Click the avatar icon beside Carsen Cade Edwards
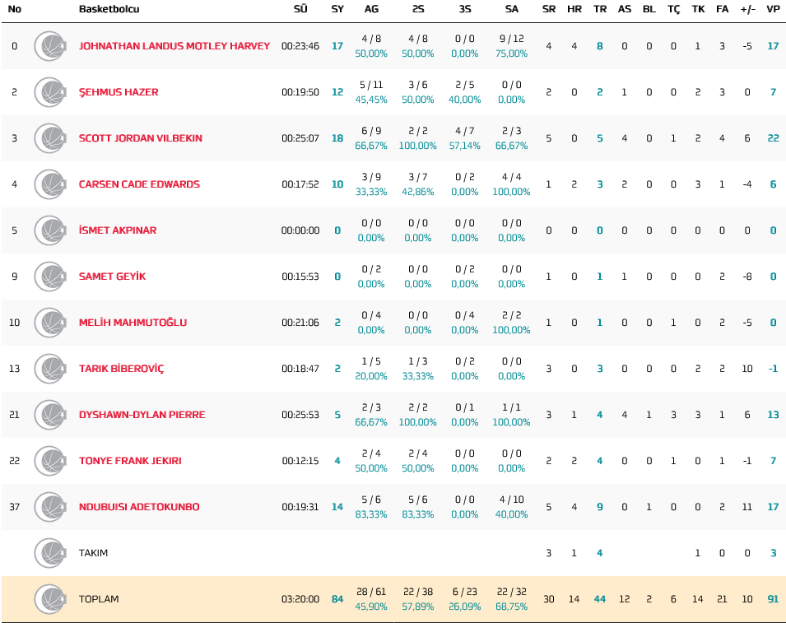Image resolution: width=786 pixels, height=623 pixels. coord(50,184)
